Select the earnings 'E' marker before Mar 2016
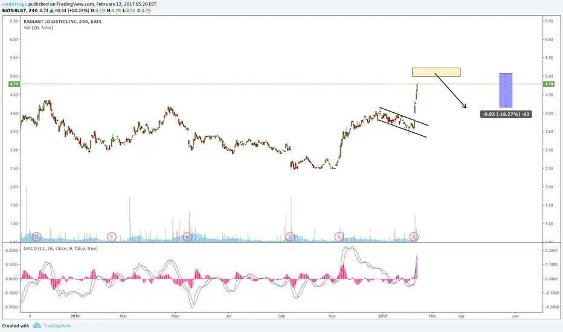The width and height of the screenshot is (563, 332). 112,237
